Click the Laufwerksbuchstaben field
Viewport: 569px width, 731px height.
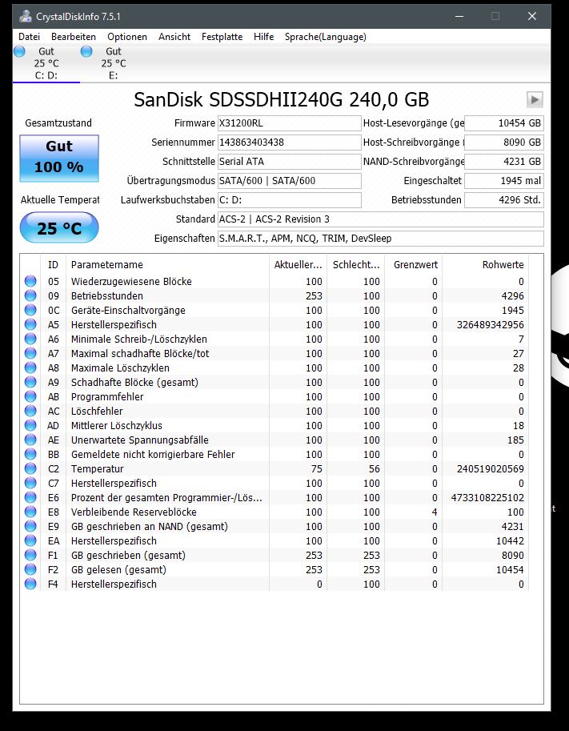(x=290, y=200)
